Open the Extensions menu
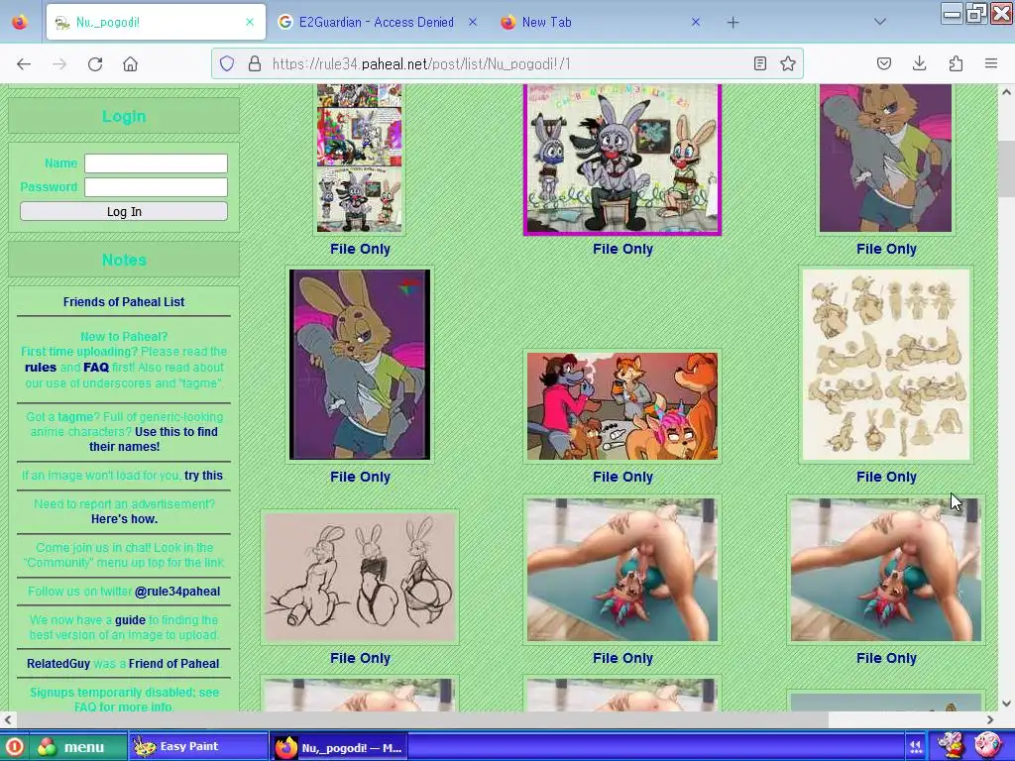This screenshot has width=1015, height=761. tap(956, 63)
